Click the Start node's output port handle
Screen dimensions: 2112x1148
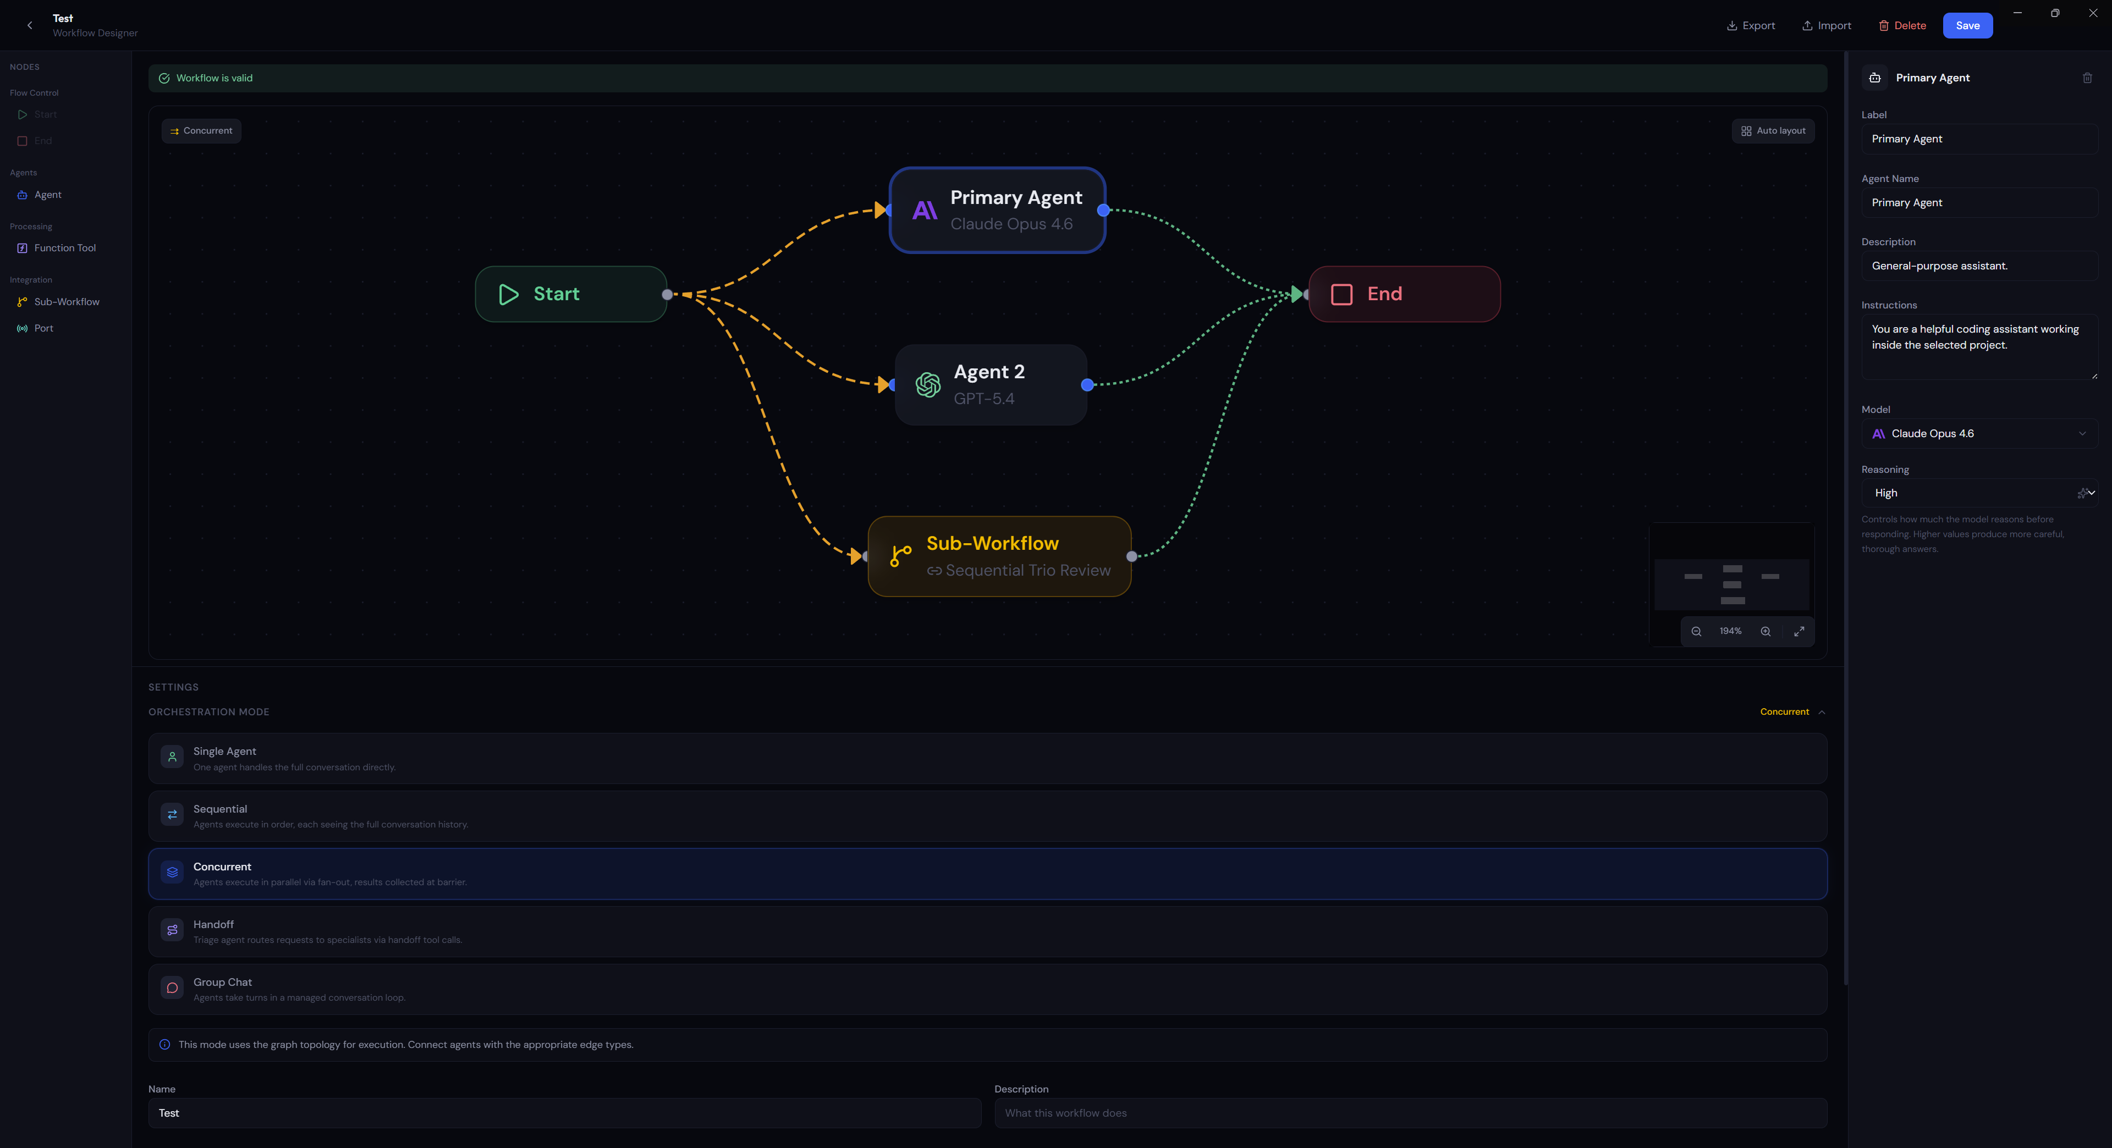[x=667, y=295]
